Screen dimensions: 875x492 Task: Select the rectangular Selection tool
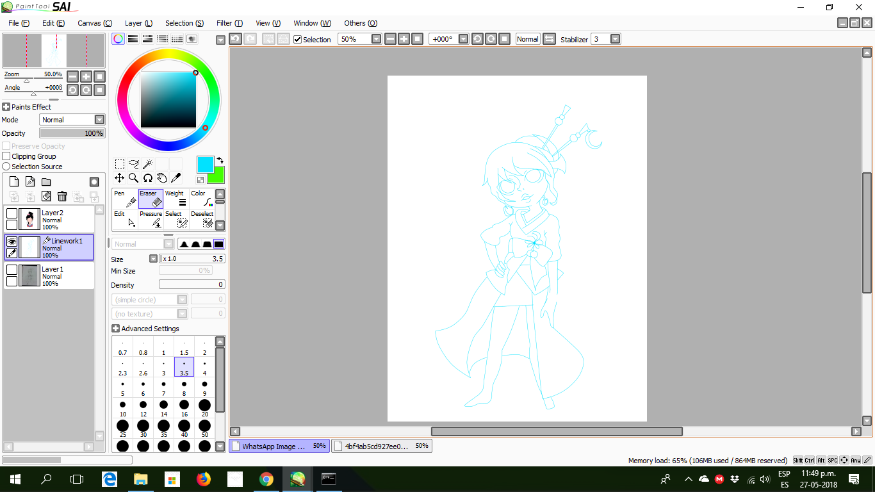coord(120,164)
